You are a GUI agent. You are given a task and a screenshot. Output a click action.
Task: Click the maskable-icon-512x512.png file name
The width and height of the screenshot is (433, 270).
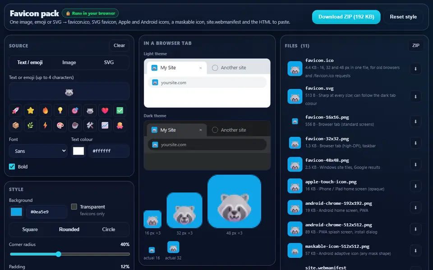pyautogui.click(x=337, y=247)
